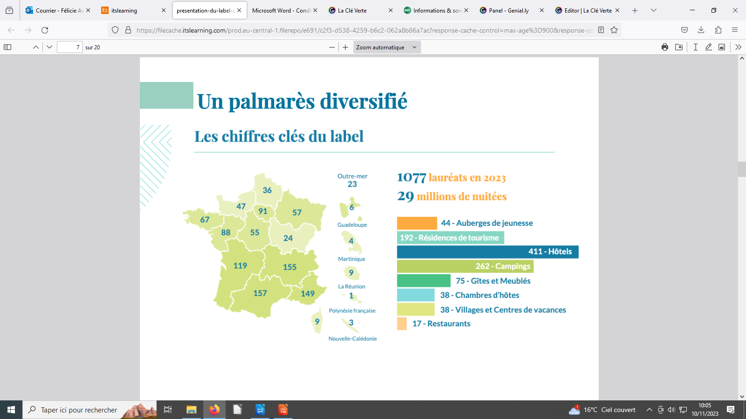Print the PDF document
This screenshot has height=419, width=746.
665,47
